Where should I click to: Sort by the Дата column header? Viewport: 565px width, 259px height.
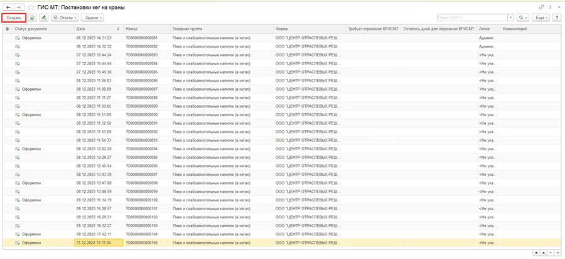coord(99,29)
